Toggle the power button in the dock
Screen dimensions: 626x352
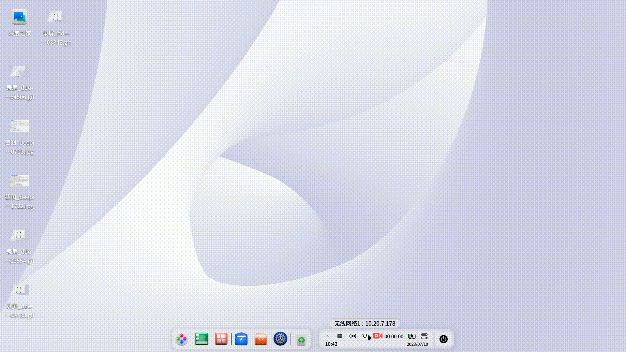coord(443,339)
